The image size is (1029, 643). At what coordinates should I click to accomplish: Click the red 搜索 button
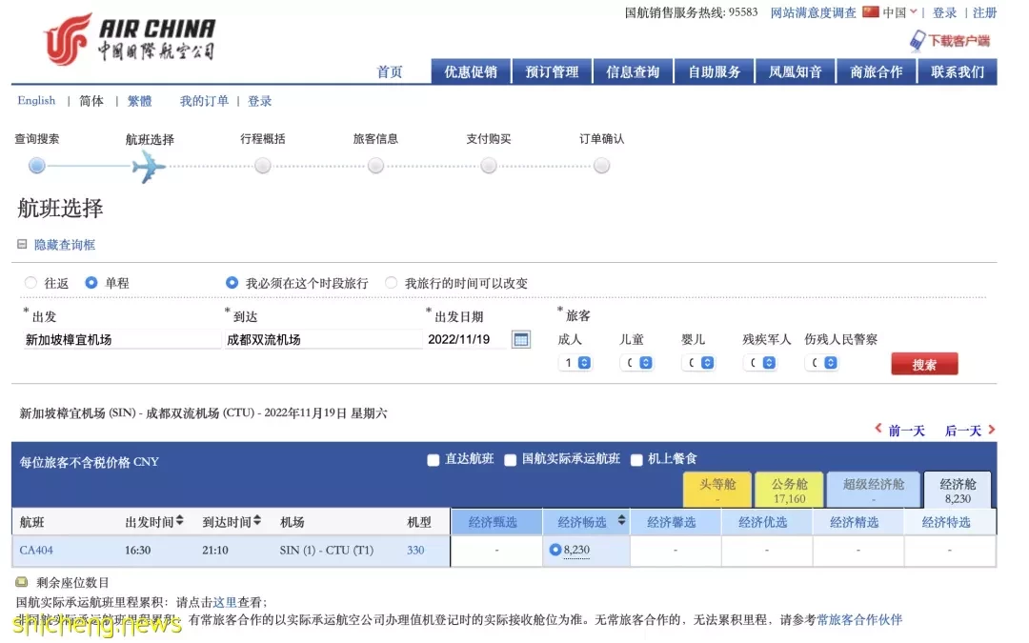924,364
